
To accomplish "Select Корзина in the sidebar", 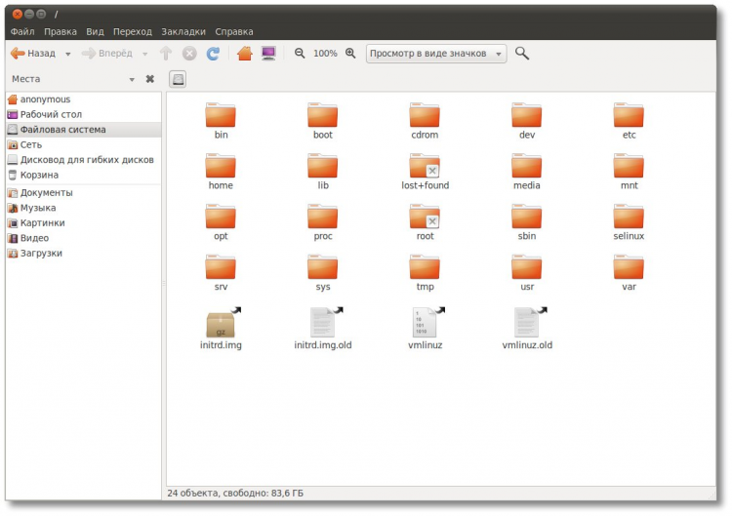I will coord(39,175).
